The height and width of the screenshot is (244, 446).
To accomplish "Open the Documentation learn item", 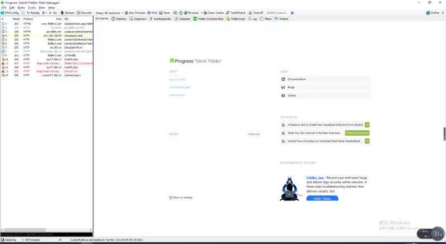I will [x=326, y=79].
